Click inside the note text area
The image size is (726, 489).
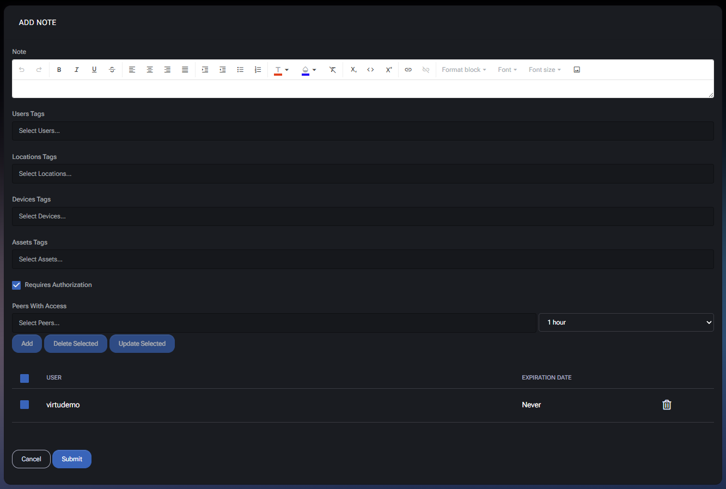coord(362,89)
